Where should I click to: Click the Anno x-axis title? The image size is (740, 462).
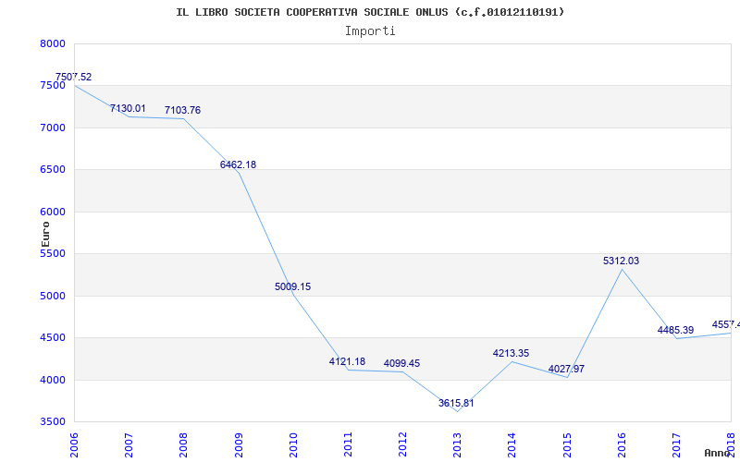click(718, 453)
